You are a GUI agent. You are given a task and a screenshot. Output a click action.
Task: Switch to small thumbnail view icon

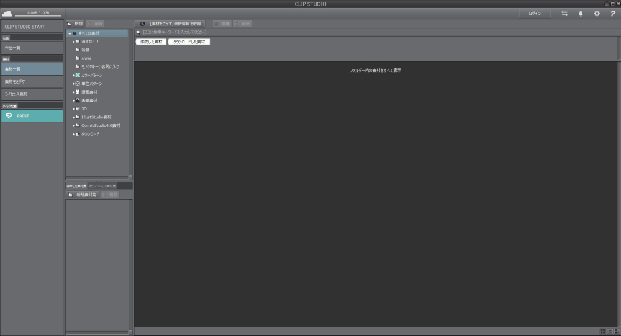click(610, 331)
